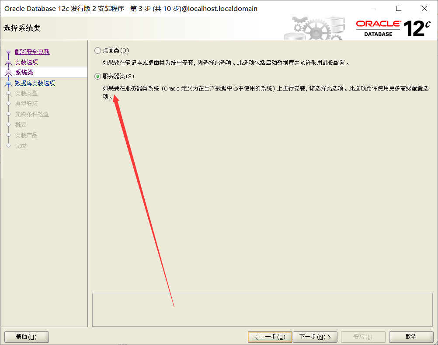The width and height of the screenshot is (438, 345).
Task: Click the greyed 完成 step
Action: tap(21, 146)
